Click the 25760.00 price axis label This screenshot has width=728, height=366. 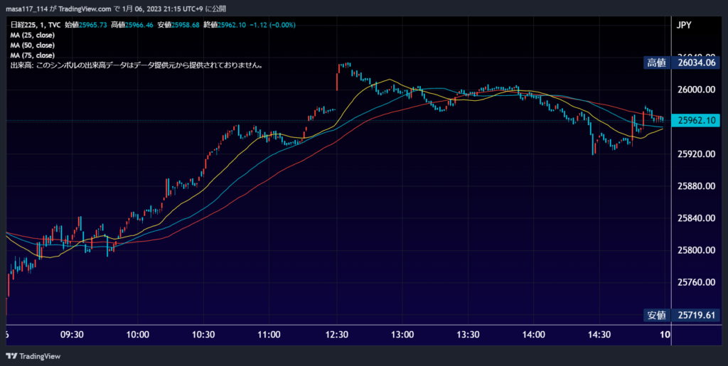[696, 282]
